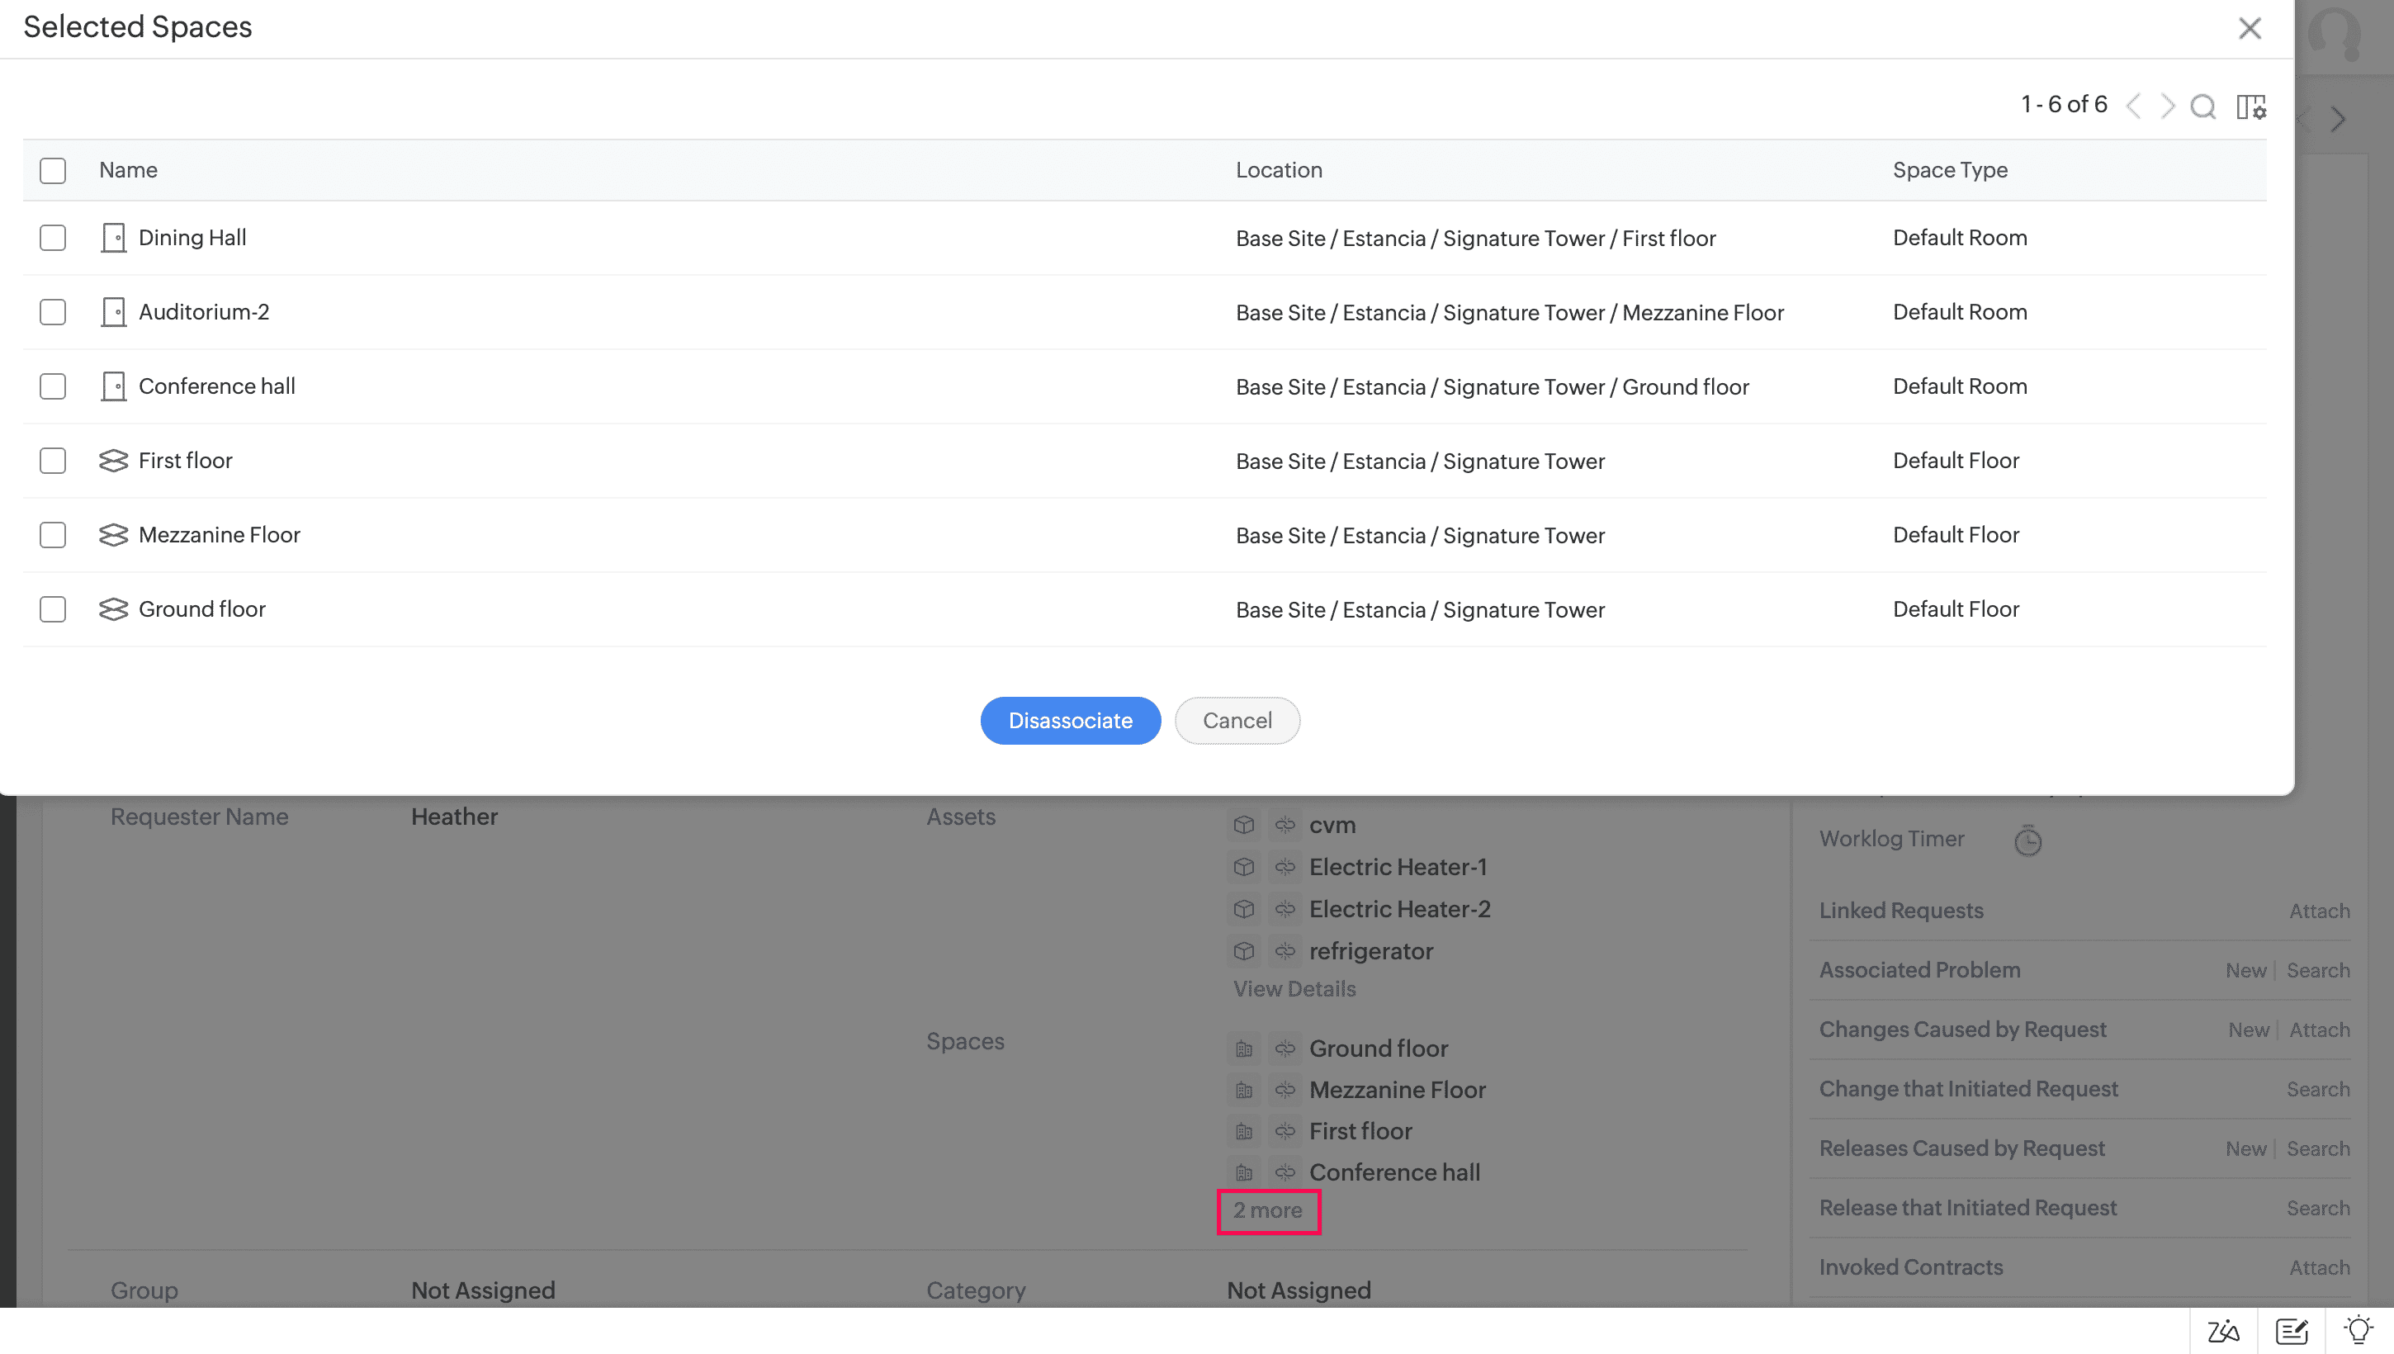Screen dimensions: 2394x1354
Task: Click the room icon beside Dining Hall
Action: (113, 238)
